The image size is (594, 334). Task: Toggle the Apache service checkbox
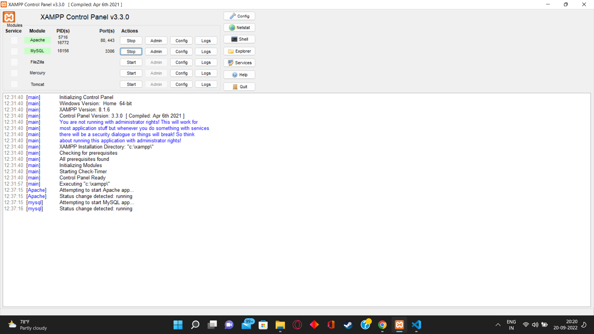[14, 40]
